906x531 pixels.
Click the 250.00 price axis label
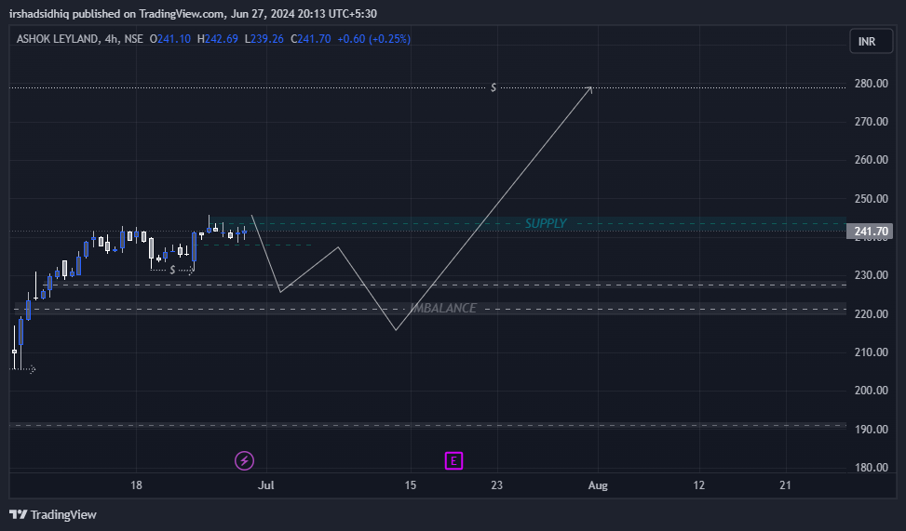(x=871, y=199)
